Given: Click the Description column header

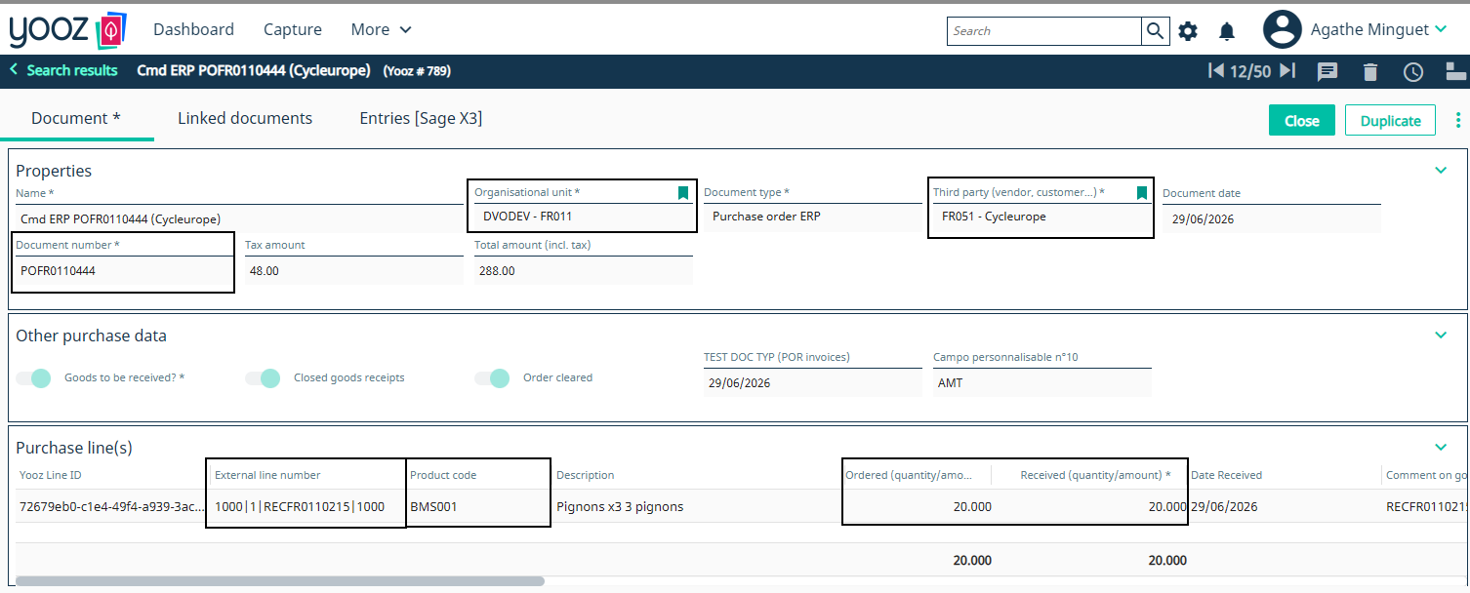Looking at the screenshot, I should pyautogui.click(x=586, y=475).
